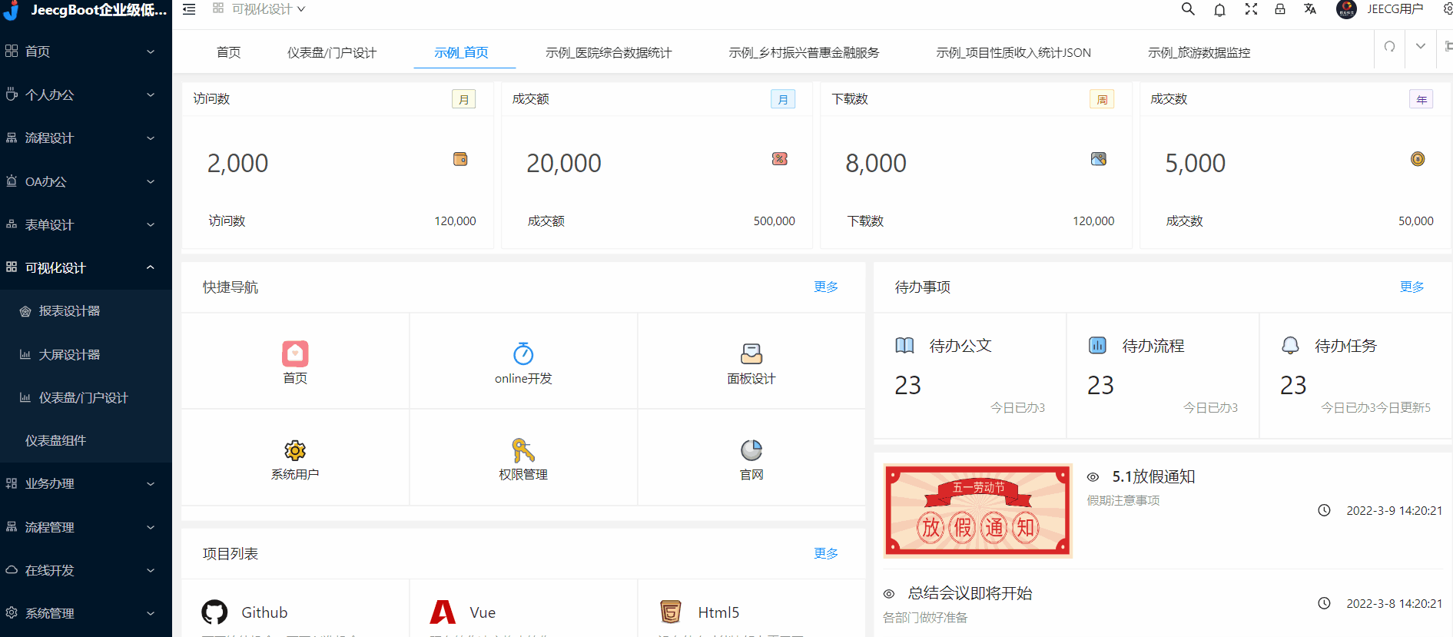Click the percent icon in 成交额 card
Image resolution: width=1453 pixels, height=637 pixels.
(780, 159)
